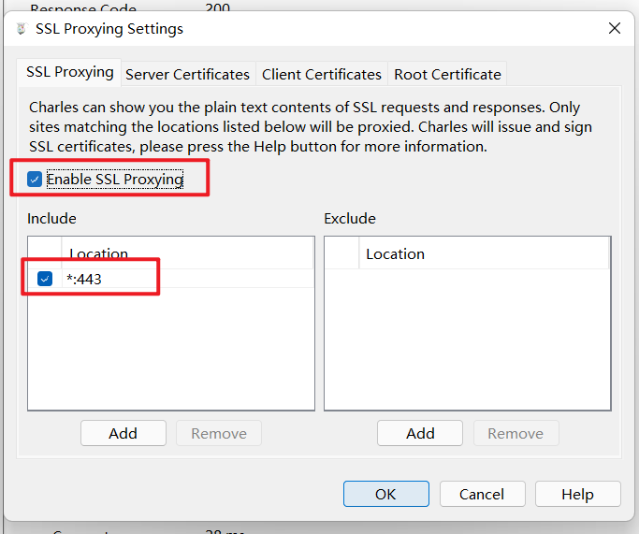The height and width of the screenshot is (534, 639).
Task: Switch to the SSL Proxying tab
Action: [69, 73]
